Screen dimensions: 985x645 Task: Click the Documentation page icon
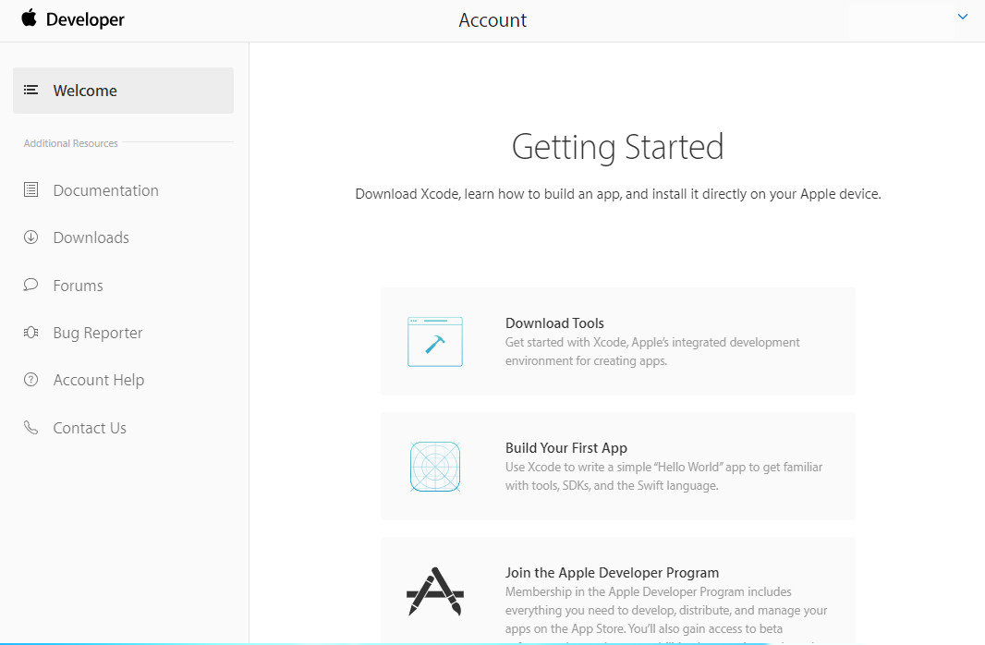point(30,189)
